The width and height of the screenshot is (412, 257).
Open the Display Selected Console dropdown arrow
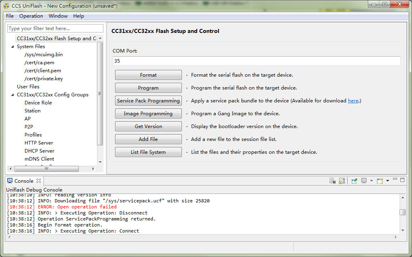point(371,181)
